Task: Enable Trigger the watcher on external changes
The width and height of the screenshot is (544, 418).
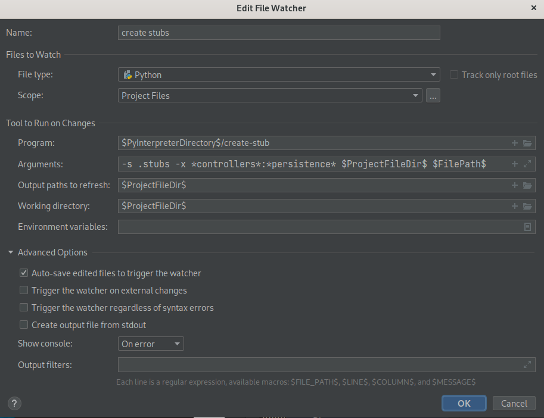Action: pos(24,290)
